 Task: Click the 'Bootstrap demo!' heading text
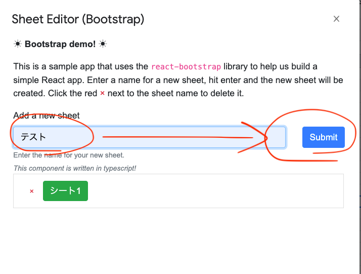tap(60, 44)
